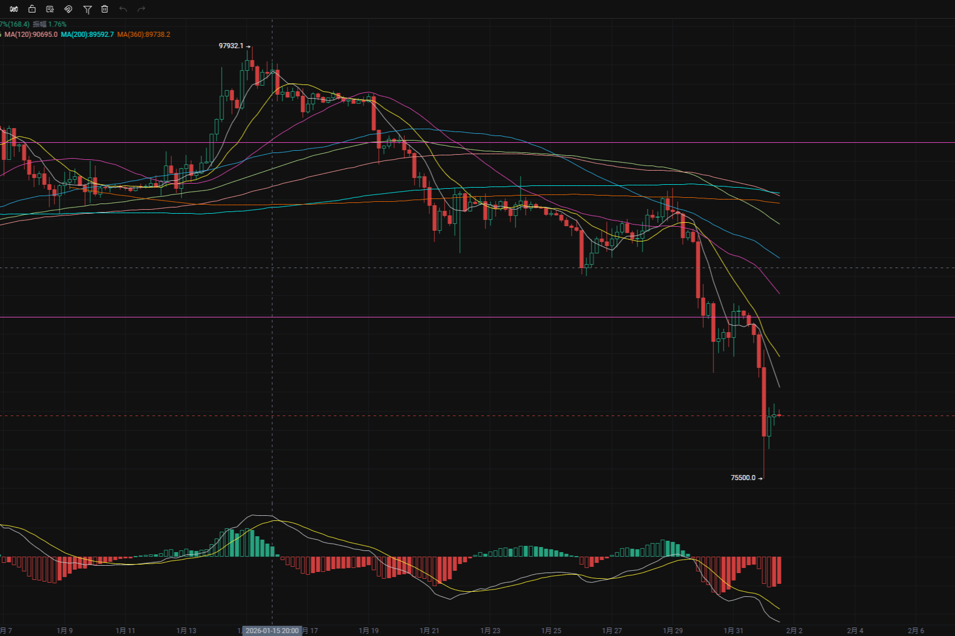Toggle the lock drawings padlock icon

click(32, 9)
